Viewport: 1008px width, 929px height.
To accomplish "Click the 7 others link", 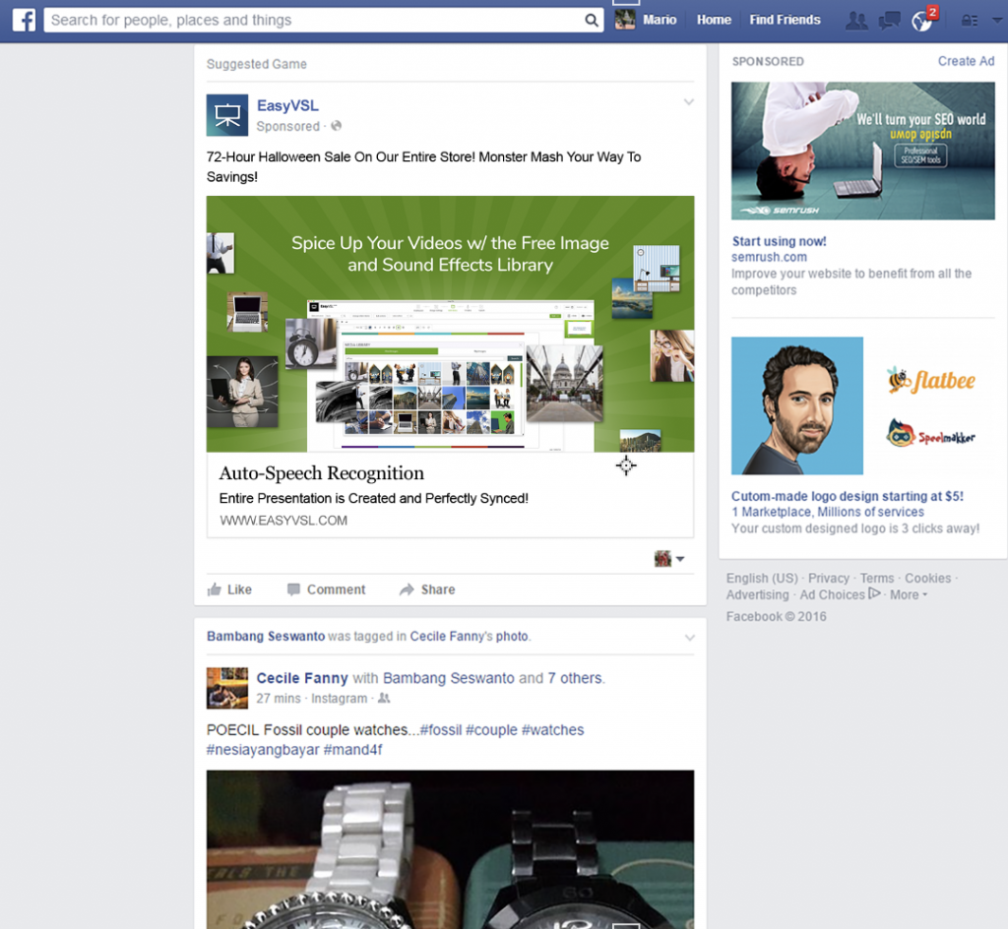I will coord(575,678).
